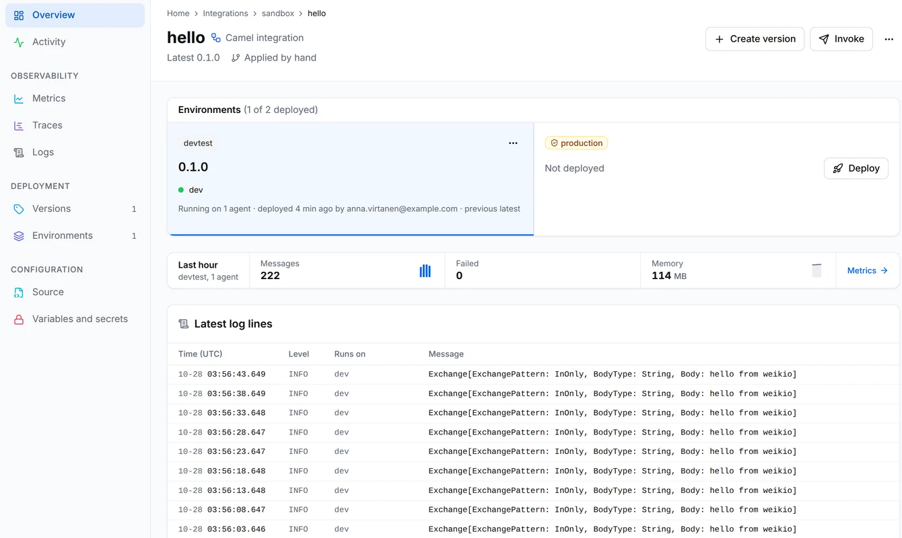
Task: Open the devtest environment three-dots menu
Action: (513, 143)
